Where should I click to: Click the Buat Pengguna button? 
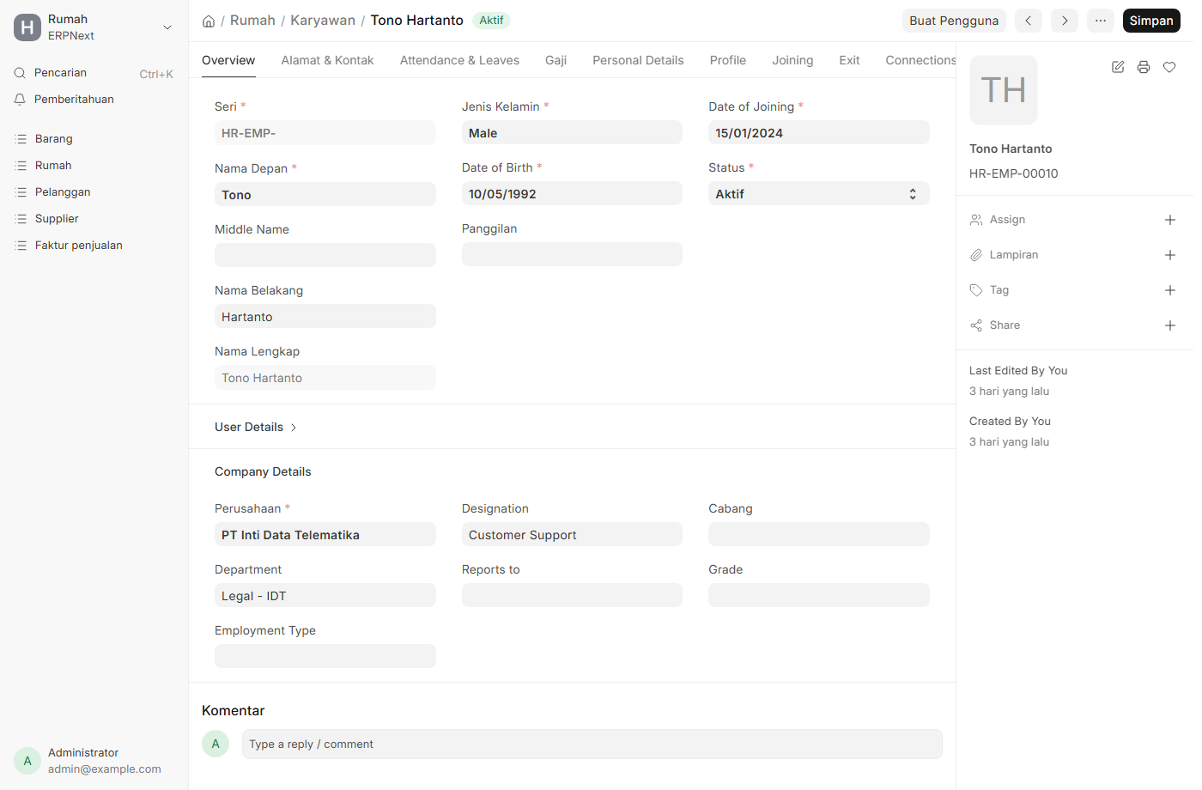[x=954, y=21]
